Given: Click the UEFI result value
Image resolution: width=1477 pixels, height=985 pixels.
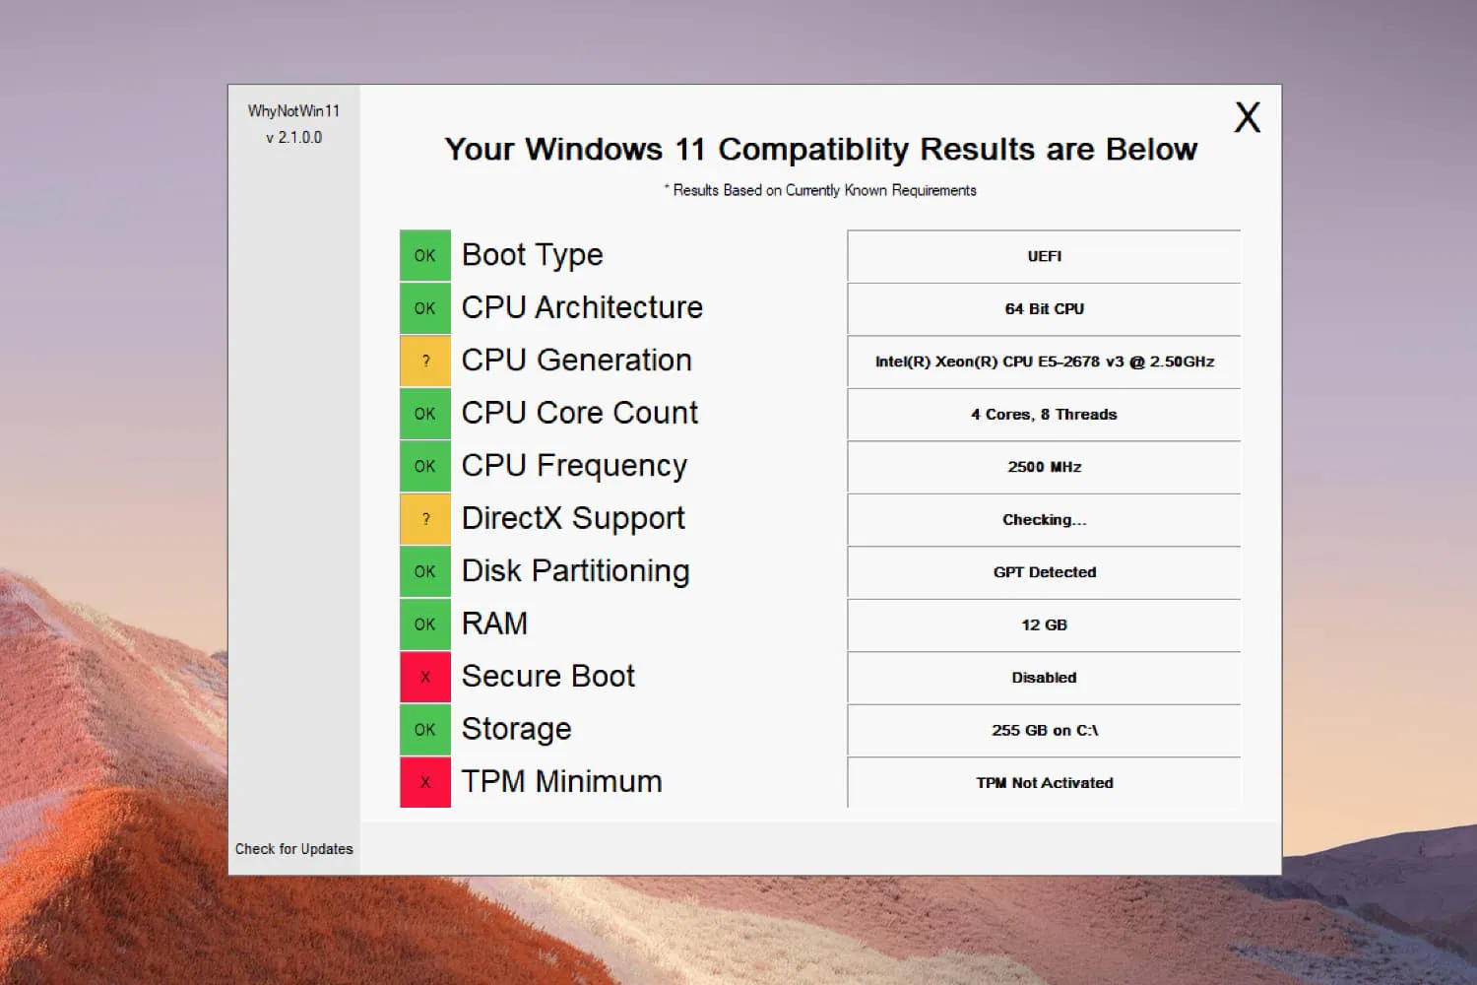Looking at the screenshot, I should [x=1045, y=256].
